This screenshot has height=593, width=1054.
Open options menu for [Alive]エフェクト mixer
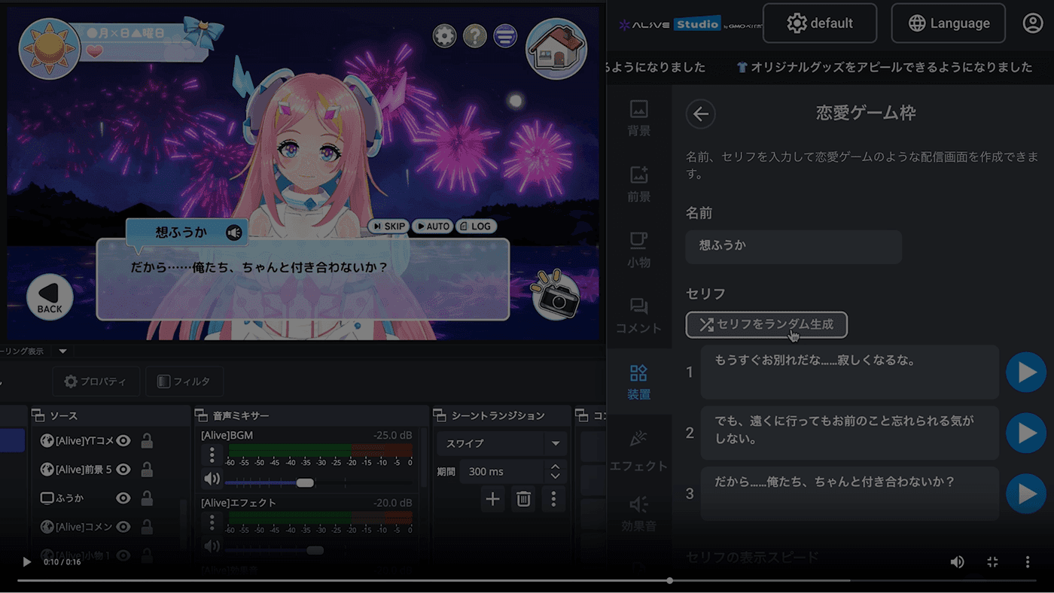point(212,522)
